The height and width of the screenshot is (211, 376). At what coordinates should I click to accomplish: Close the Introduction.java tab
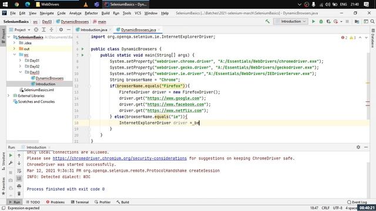pyautogui.click(x=110, y=30)
